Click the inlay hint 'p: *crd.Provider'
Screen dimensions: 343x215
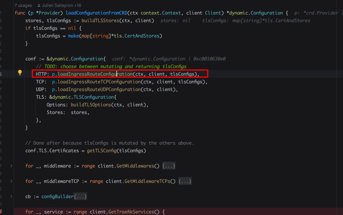coord(316,13)
